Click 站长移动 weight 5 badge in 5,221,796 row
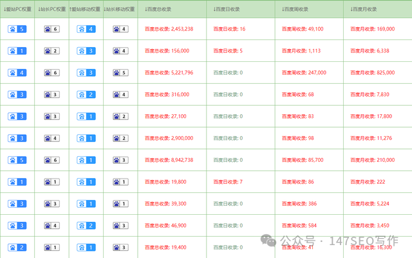412x258 pixels. pyautogui.click(x=120, y=73)
